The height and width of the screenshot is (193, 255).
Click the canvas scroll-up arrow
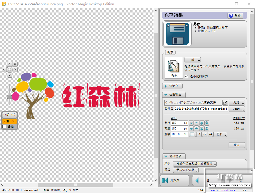(x=156, y=11)
